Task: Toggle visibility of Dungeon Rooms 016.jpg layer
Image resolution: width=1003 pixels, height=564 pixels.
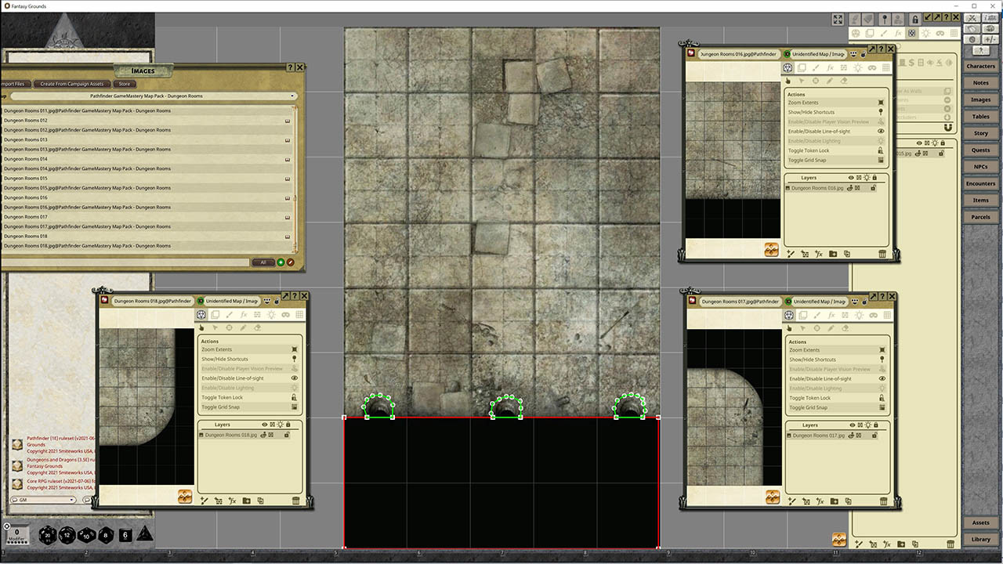Action: pos(849,188)
